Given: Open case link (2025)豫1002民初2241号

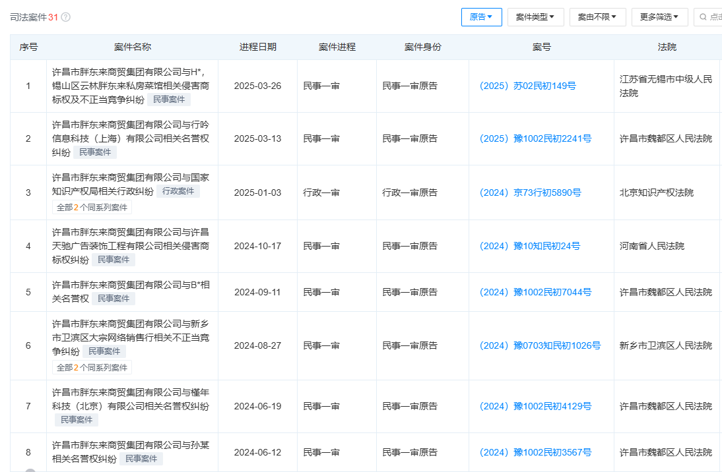Looking at the screenshot, I should click(x=535, y=139).
